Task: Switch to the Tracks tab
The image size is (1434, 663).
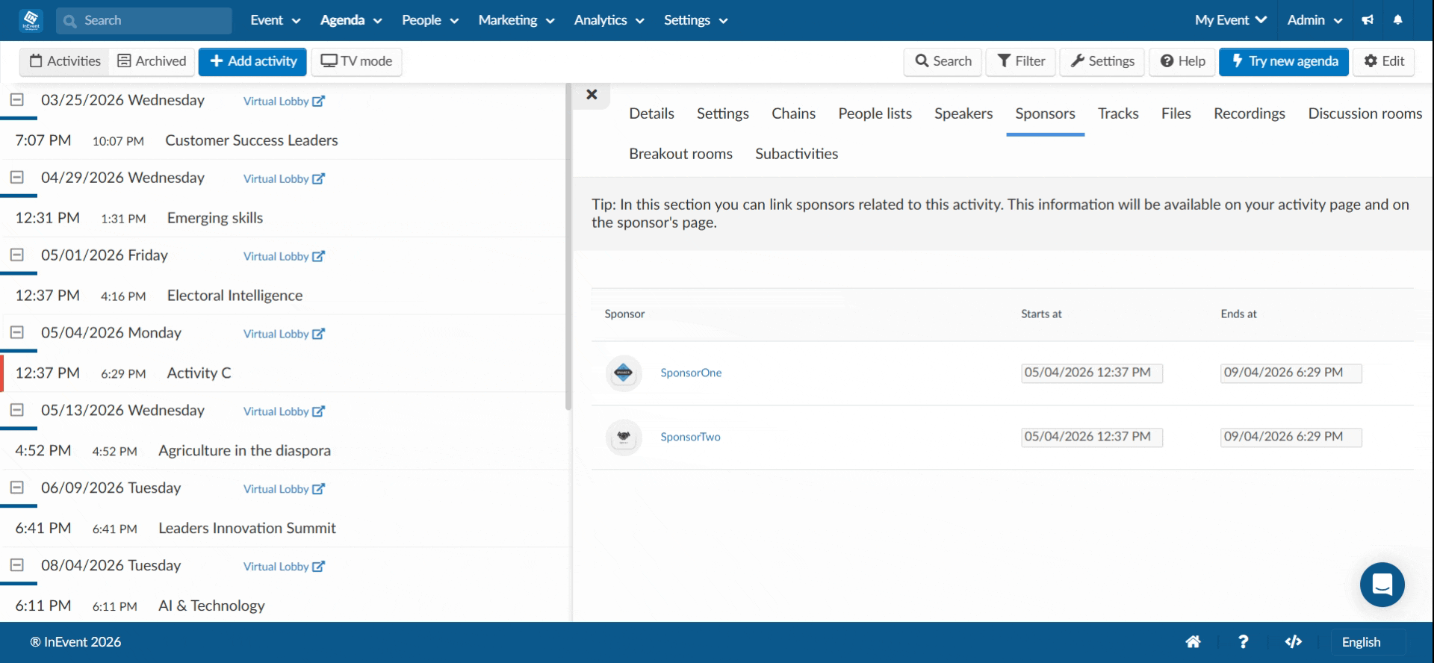Action: pyautogui.click(x=1118, y=113)
